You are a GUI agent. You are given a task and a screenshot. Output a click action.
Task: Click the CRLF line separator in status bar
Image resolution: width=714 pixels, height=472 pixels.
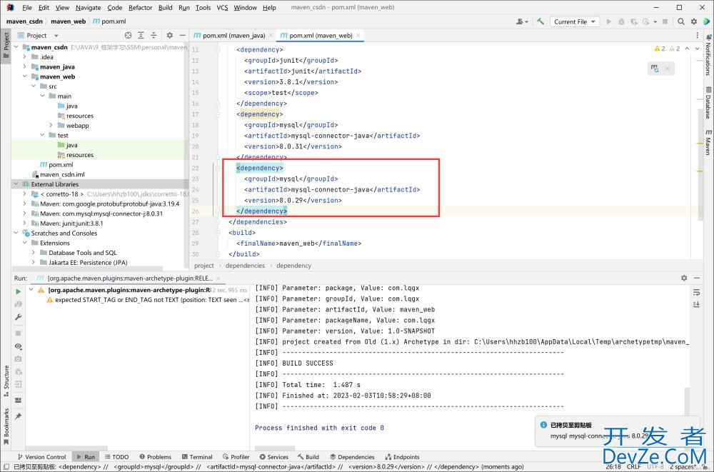pyautogui.click(x=633, y=466)
